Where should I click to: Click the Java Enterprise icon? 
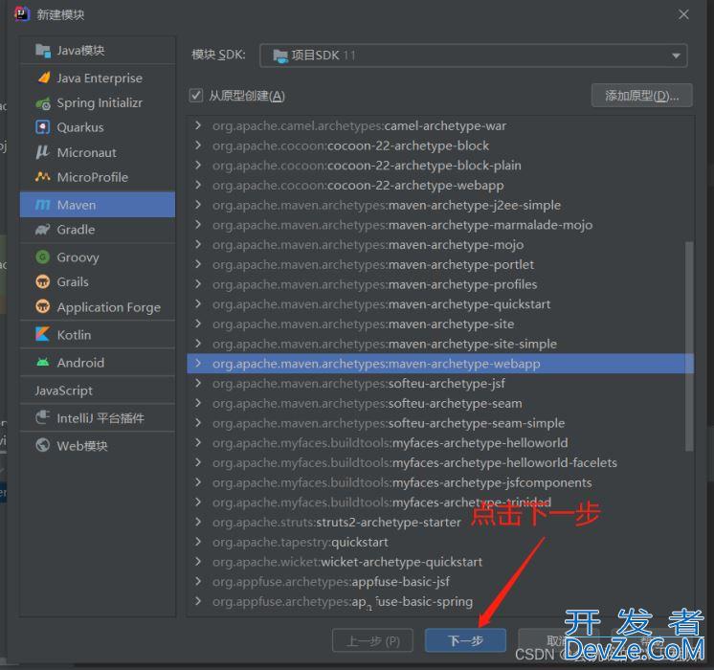(44, 78)
